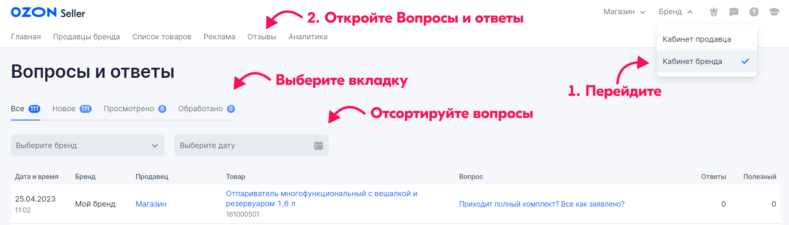Open the Выберите бренд dropdown
789x225 pixels.
click(88, 146)
